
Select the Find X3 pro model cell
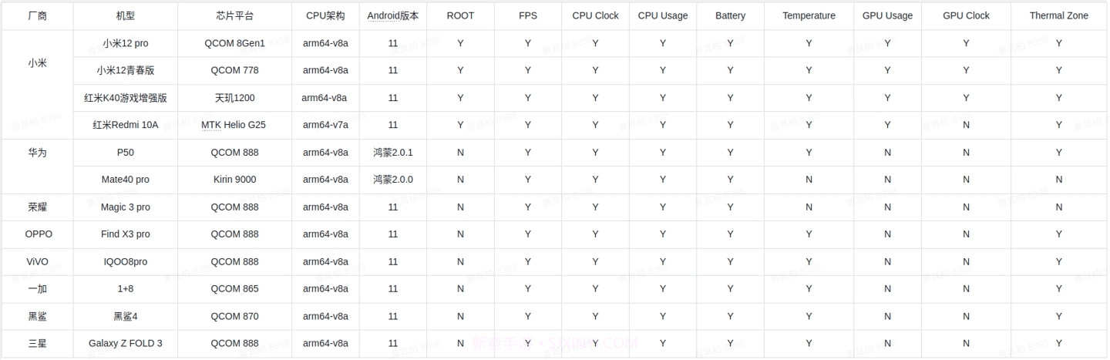(125, 234)
